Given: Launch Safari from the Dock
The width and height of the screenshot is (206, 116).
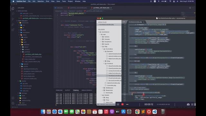Looking at the screenshot, I should pyautogui.click(x=54, y=112).
